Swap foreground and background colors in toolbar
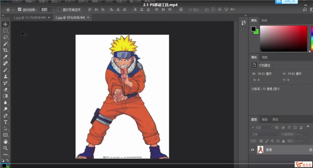This screenshot has width=313, height=168. (8, 160)
